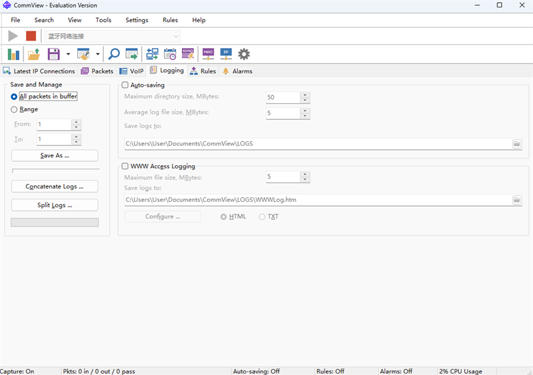Switch to the Packets tab
The image size is (533, 375).
(x=97, y=71)
